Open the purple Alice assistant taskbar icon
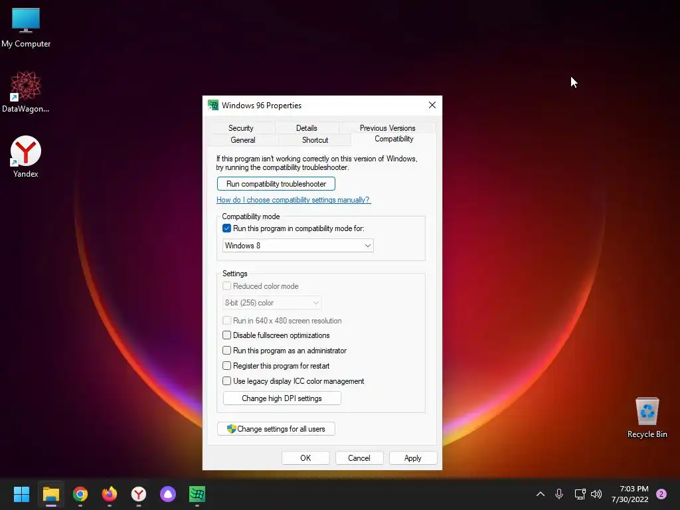The image size is (680, 510). pos(168,494)
